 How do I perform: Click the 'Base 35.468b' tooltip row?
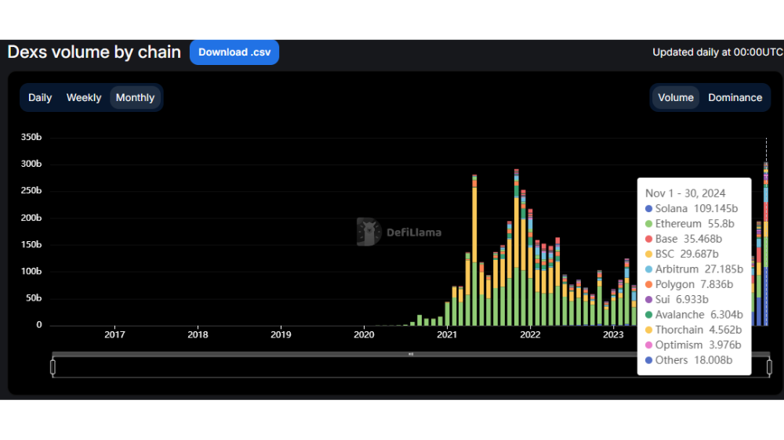(684, 240)
